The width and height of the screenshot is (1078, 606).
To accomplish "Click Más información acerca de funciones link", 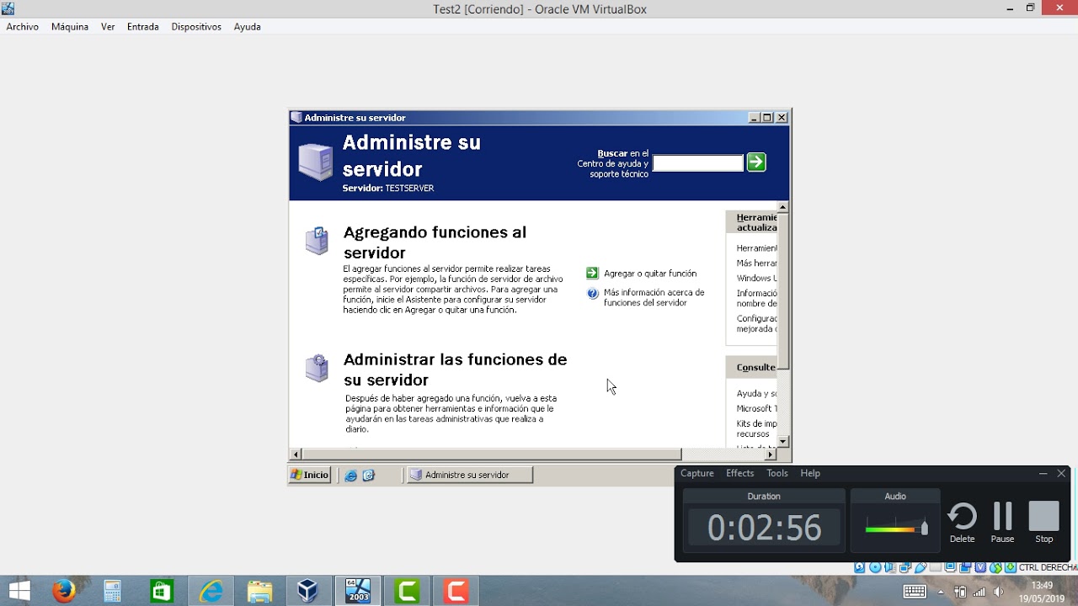I will pos(654,298).
